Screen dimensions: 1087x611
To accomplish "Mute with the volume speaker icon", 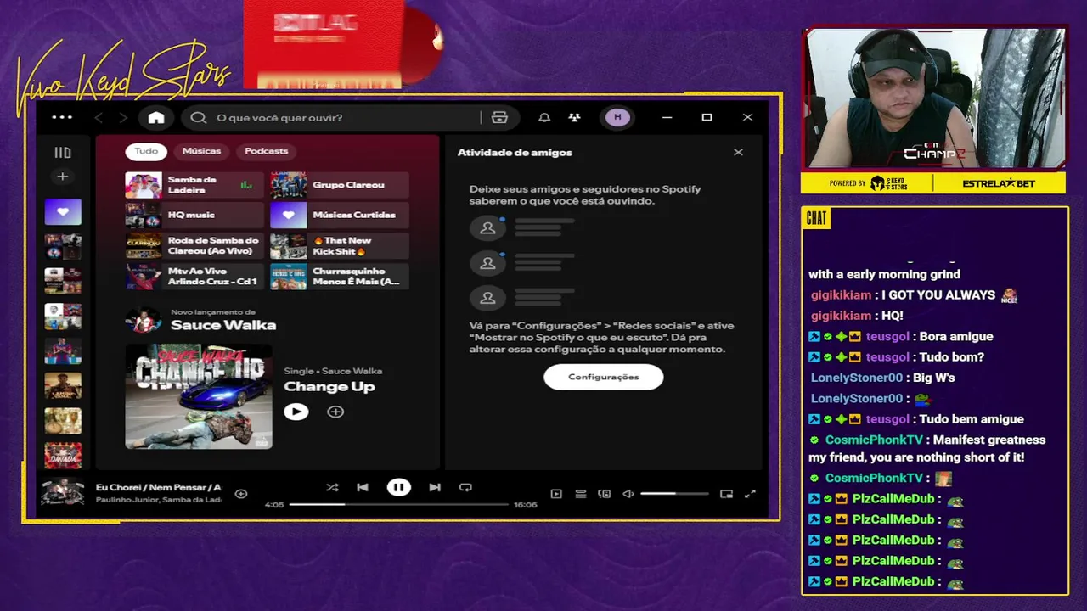I will pyautogui.click(x=628, y=494).
